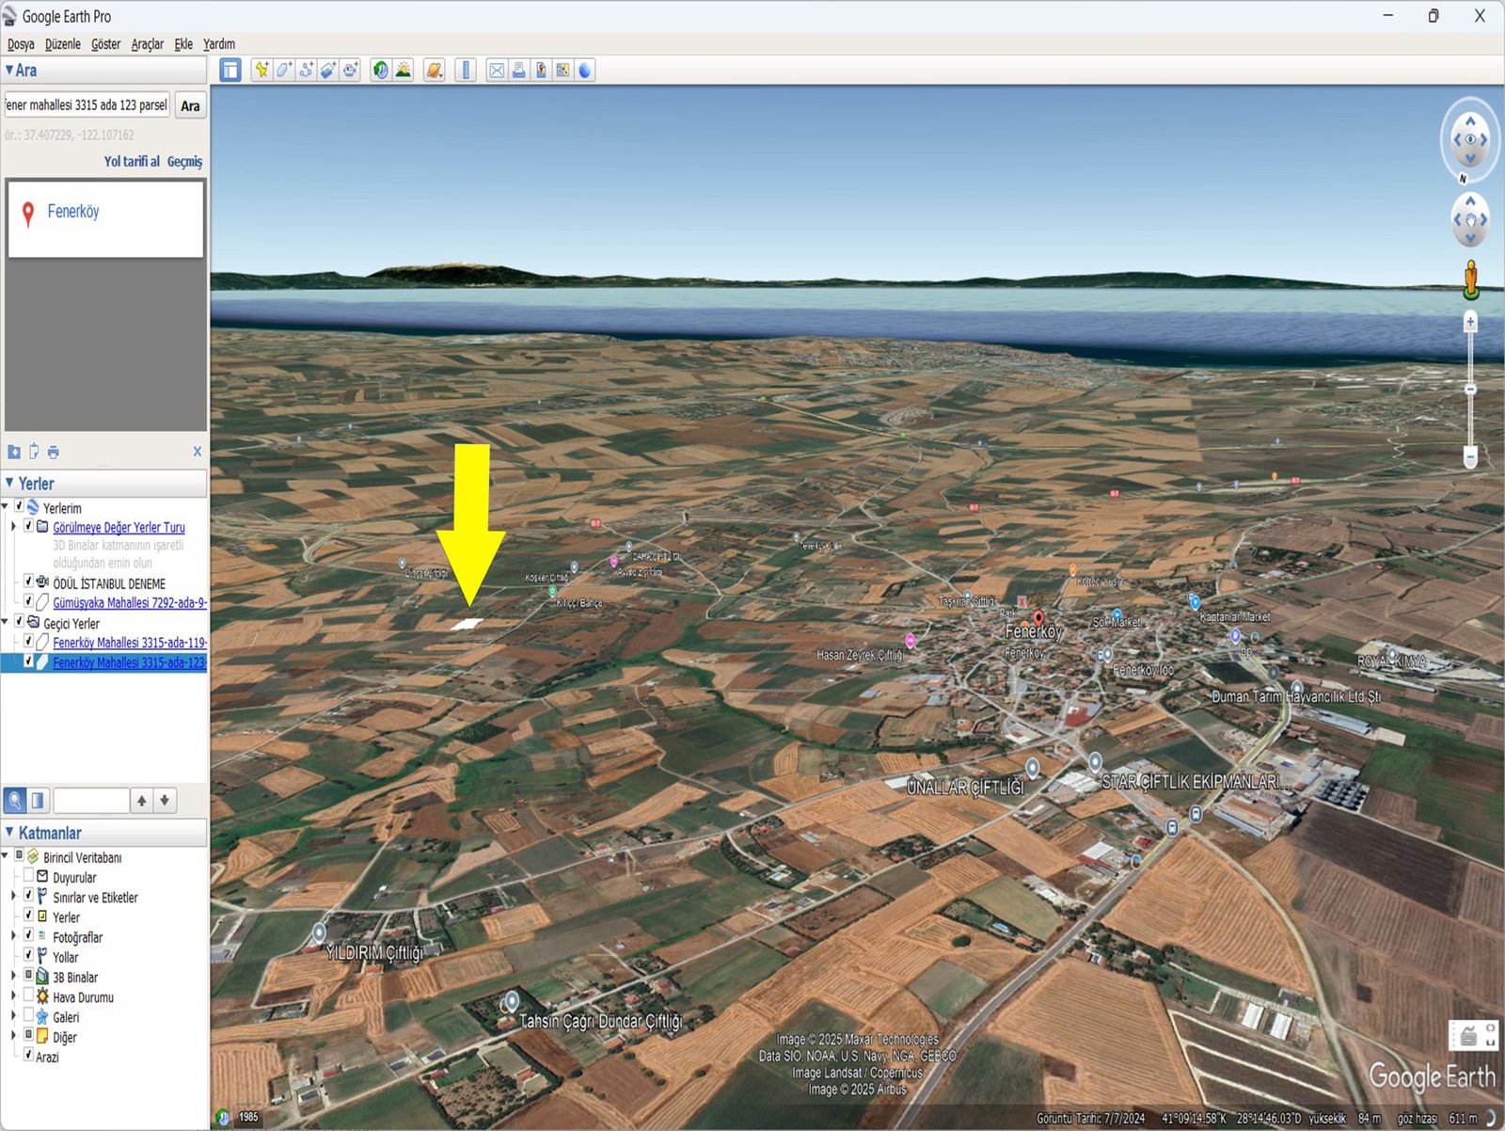
Task: Click the printer icon under search results
Action: coord(54,453)
